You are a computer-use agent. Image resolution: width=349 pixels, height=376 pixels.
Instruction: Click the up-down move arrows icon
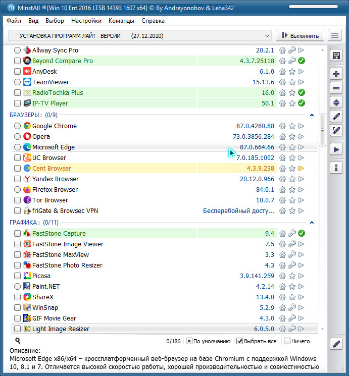coord(336,102)
